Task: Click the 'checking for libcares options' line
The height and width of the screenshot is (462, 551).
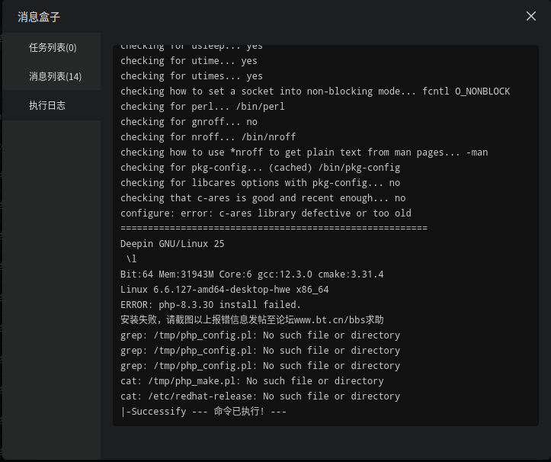Action: tap(260, 183)
